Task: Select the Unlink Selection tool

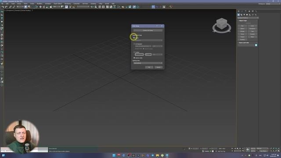Action: tap(14, 7)
